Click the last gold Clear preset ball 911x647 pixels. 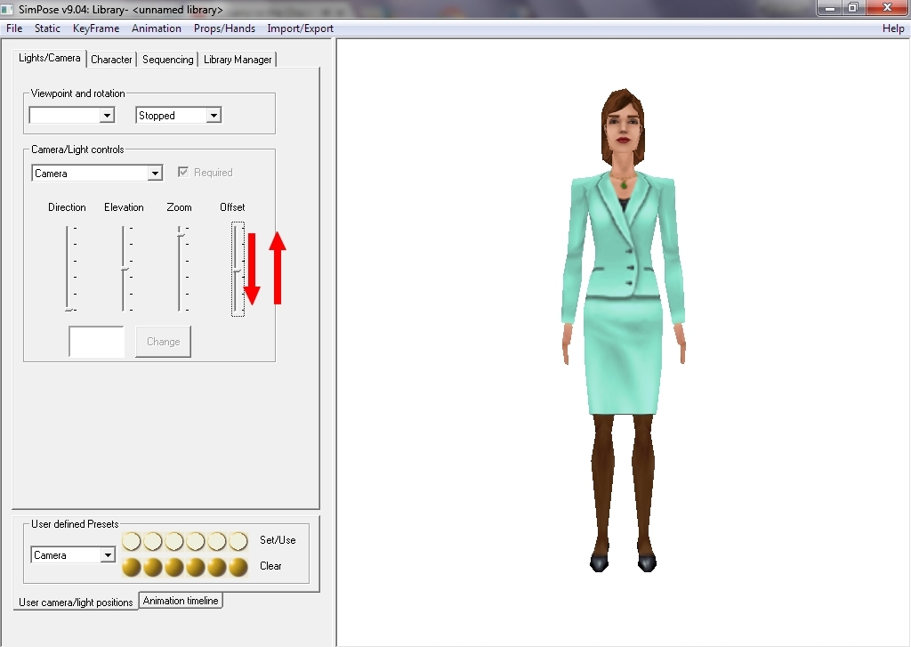[x=238, y=567]
